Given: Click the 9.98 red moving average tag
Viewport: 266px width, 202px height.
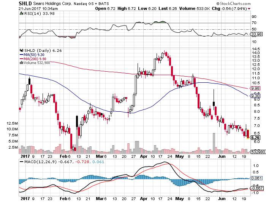Looking at the screenshot, I should click(x=255, y=88).
